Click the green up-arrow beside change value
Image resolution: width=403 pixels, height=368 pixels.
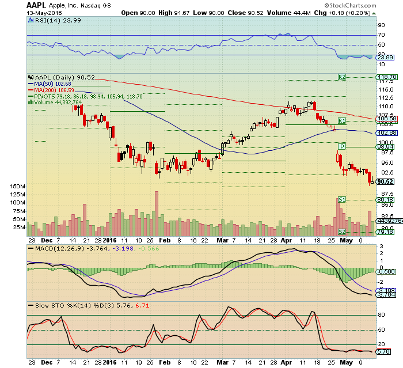[374, 13]
